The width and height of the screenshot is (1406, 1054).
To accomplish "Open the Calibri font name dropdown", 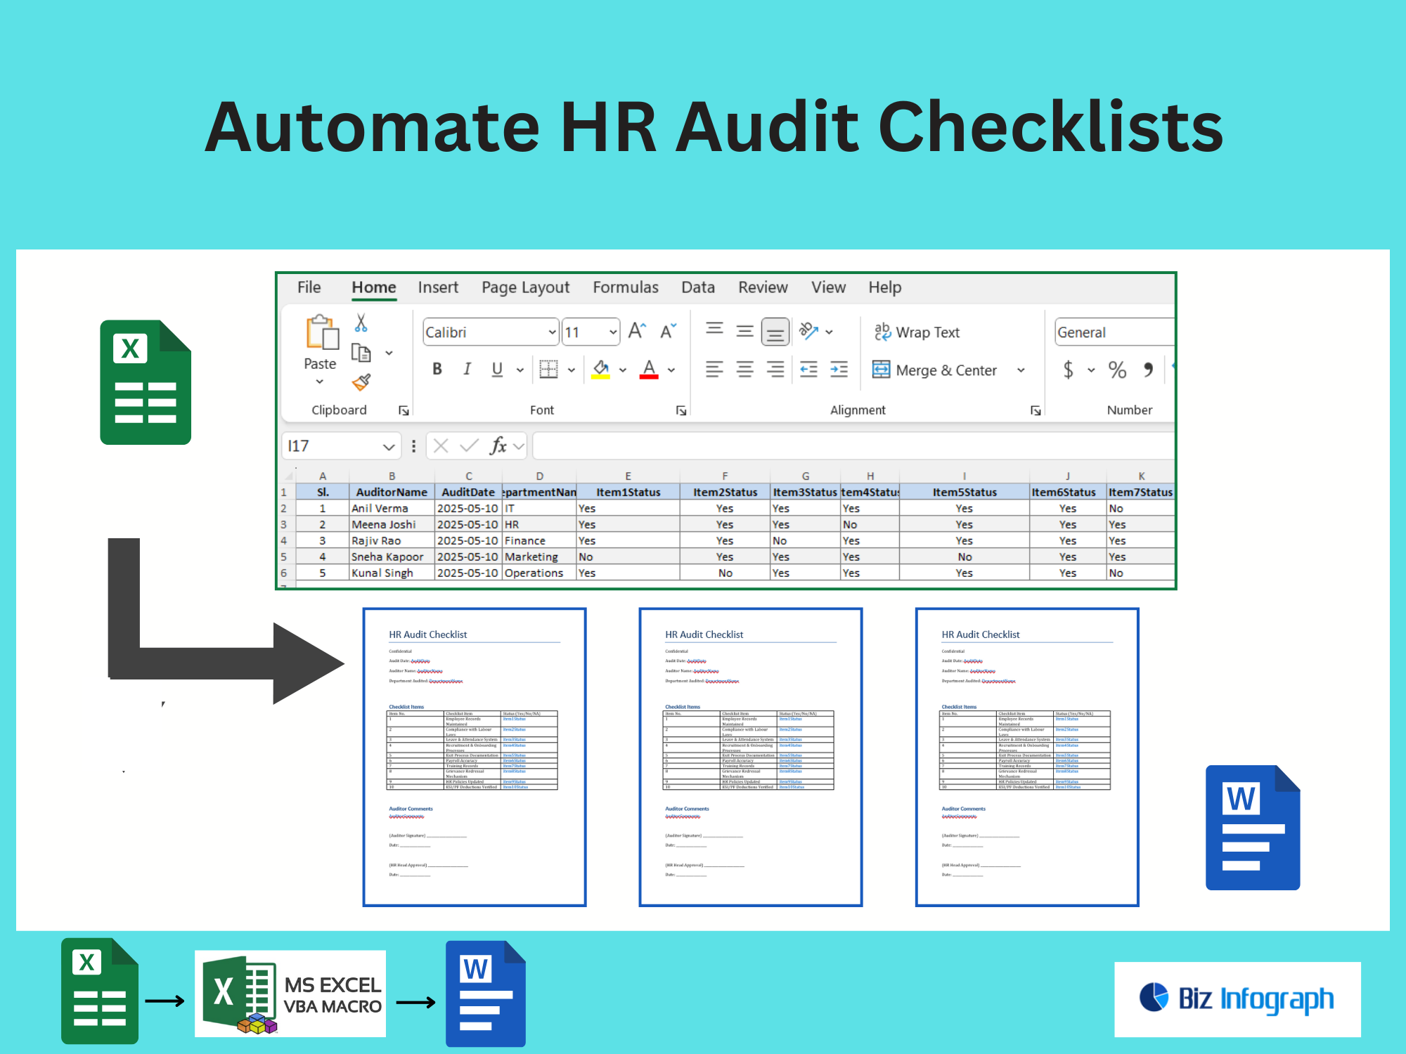I will coord(552,332).
